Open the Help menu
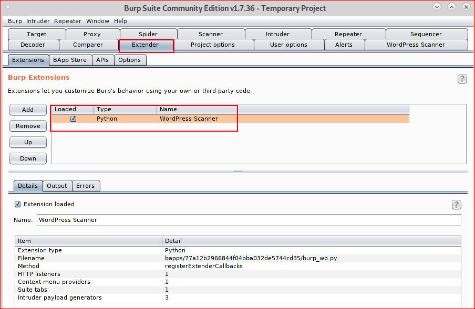 (120, 21)
